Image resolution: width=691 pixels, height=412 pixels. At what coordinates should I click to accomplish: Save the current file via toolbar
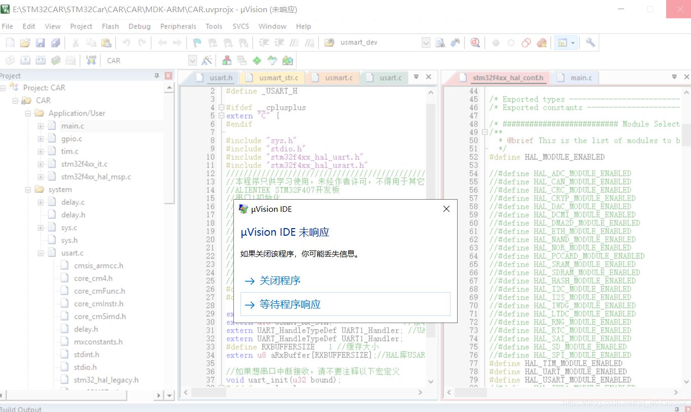pos(40,43)
